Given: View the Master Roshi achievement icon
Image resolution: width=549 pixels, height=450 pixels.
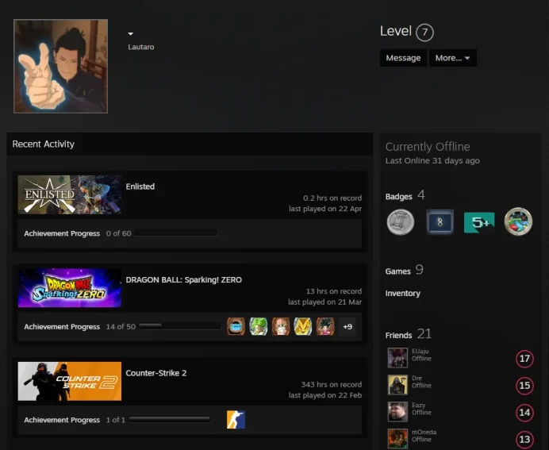Looking at the screenshot, I should 281,326.
